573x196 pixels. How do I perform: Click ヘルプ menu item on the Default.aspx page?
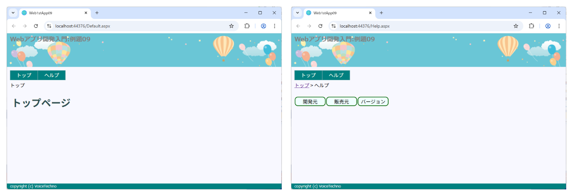51,75
